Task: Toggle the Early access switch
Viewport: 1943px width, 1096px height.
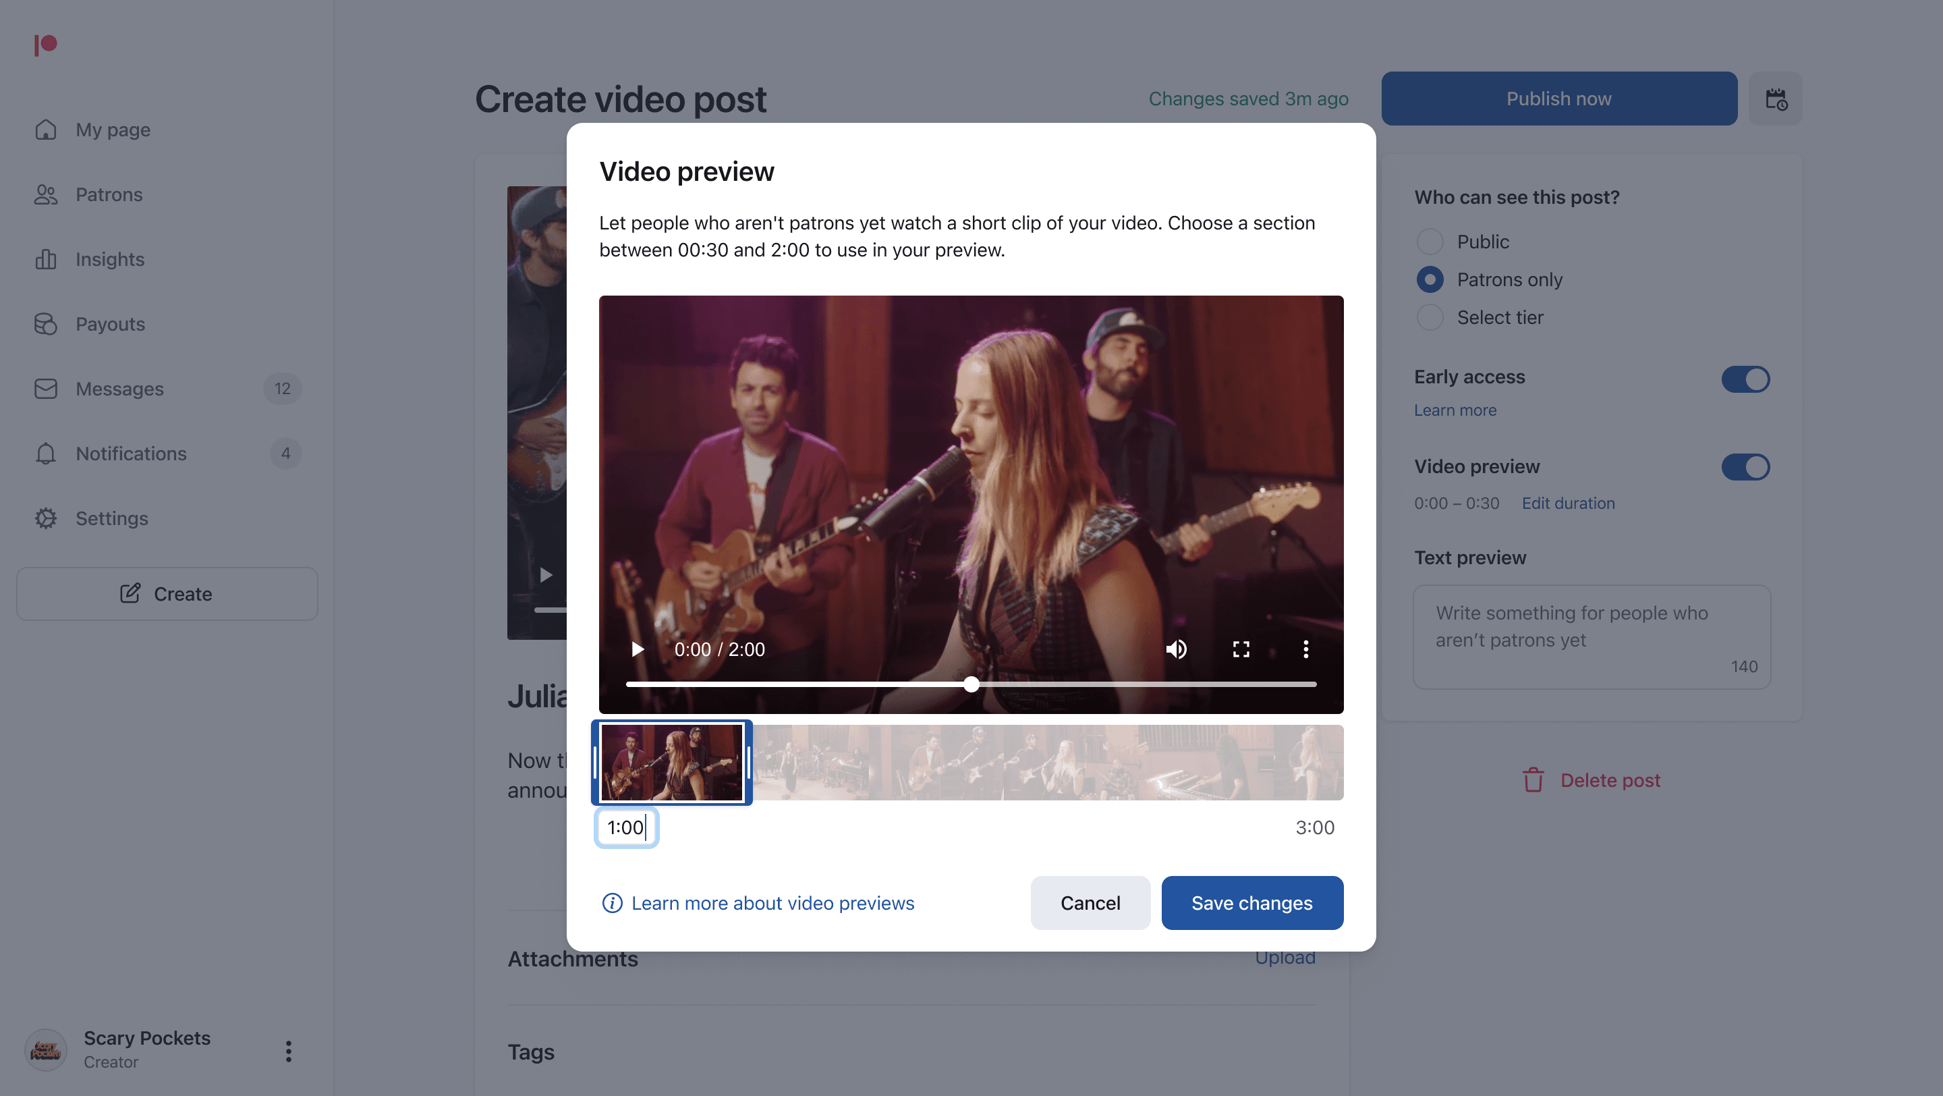Action: tap(1745, 379)
